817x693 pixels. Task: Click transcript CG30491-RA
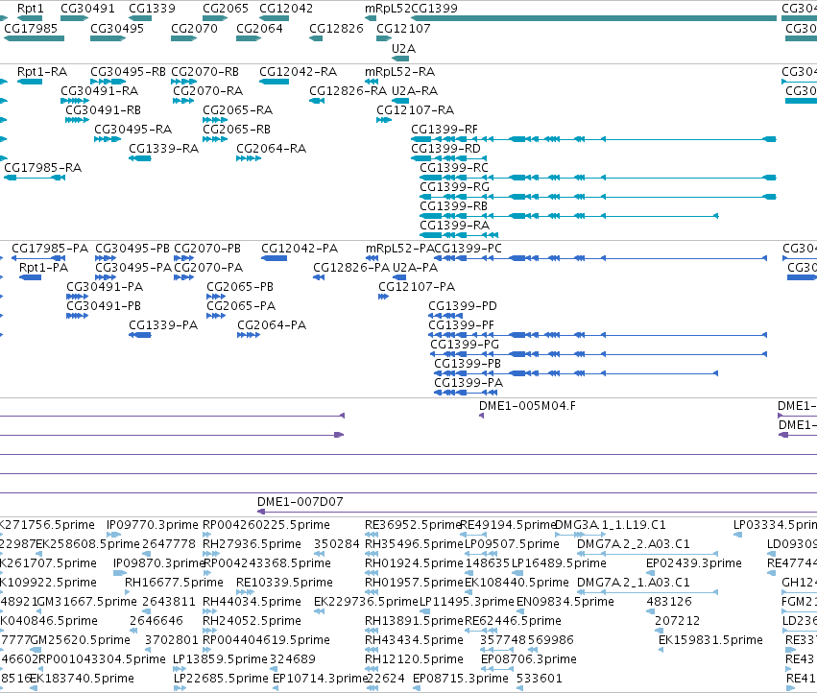pos(100,90)
